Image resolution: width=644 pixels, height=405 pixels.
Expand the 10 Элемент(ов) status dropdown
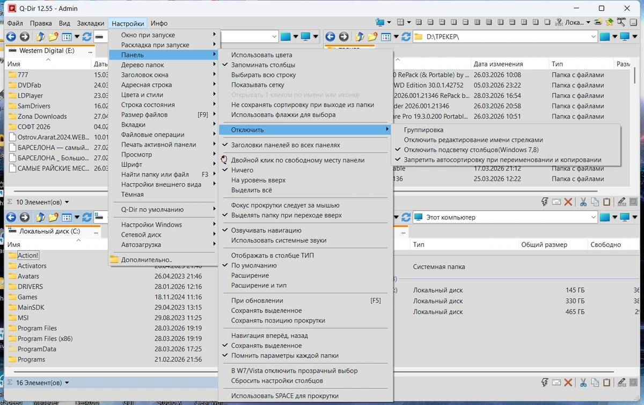(67, 202)
